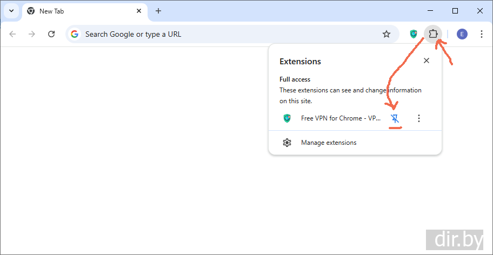Bookmark this tab with the star icon
This screenshot has width=493, height=255.
click(387, 34)
